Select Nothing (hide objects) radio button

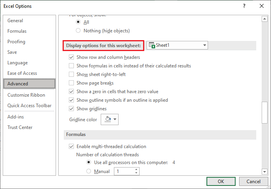pyautogui.click(x=79, y=31)
